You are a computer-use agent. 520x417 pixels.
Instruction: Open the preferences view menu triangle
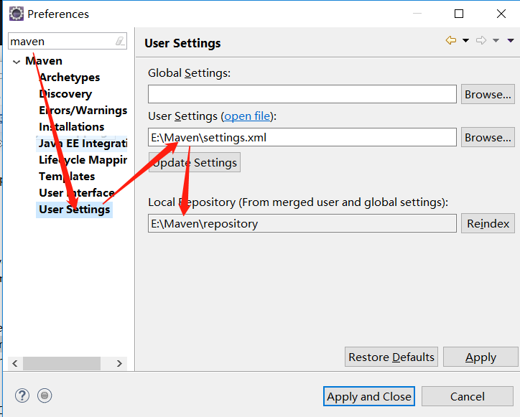pos(511,41)
